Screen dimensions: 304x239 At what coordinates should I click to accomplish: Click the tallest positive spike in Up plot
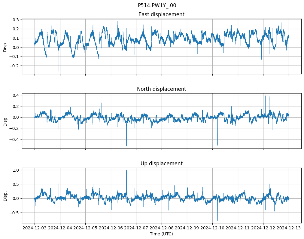[126, 171]
